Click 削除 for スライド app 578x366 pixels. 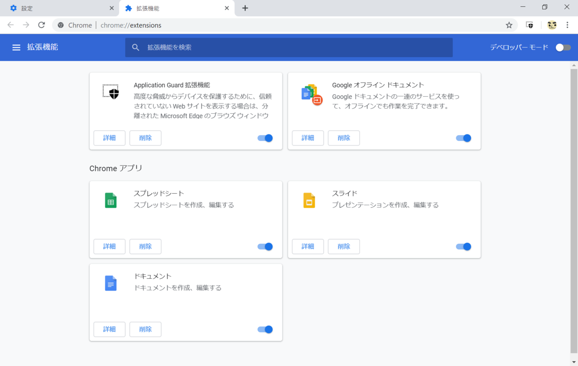(344, 247)
